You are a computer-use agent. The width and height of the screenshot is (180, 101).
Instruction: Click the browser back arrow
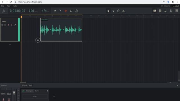(x=3, y=2)
